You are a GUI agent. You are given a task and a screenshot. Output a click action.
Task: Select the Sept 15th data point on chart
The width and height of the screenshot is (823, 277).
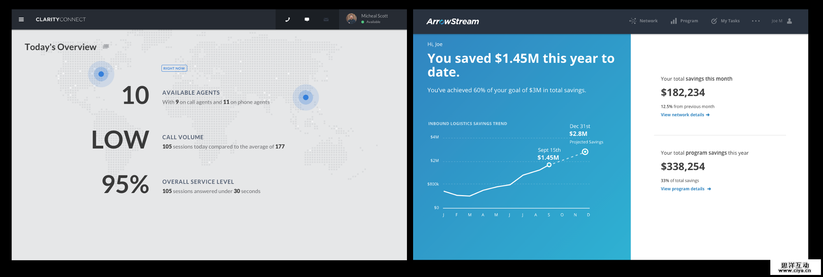click(549, 165)
